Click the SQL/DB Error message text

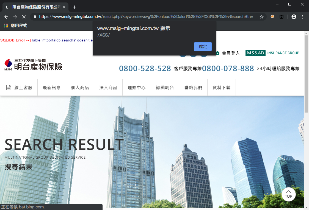[x=46, y=40]
